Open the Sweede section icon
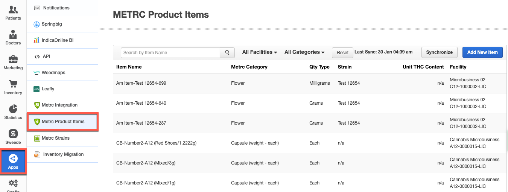The height and width of the screenshot is (192, 508). coord(13,134)
